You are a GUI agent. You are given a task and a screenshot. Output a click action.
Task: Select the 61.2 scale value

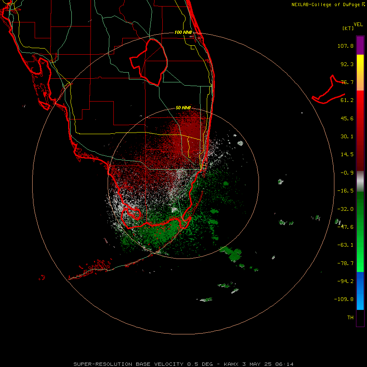coord(347,100)
